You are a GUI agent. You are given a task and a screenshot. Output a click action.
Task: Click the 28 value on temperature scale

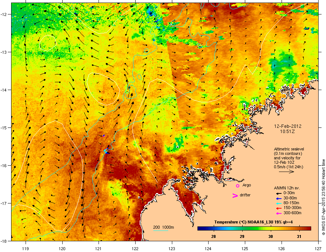(213, 236)
